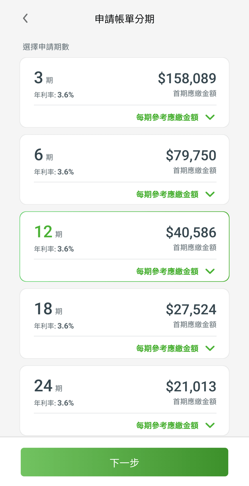Open 每期參考應繳金額 for the 12期 plan
The image size is (249, 486).
tap(167, 271)
